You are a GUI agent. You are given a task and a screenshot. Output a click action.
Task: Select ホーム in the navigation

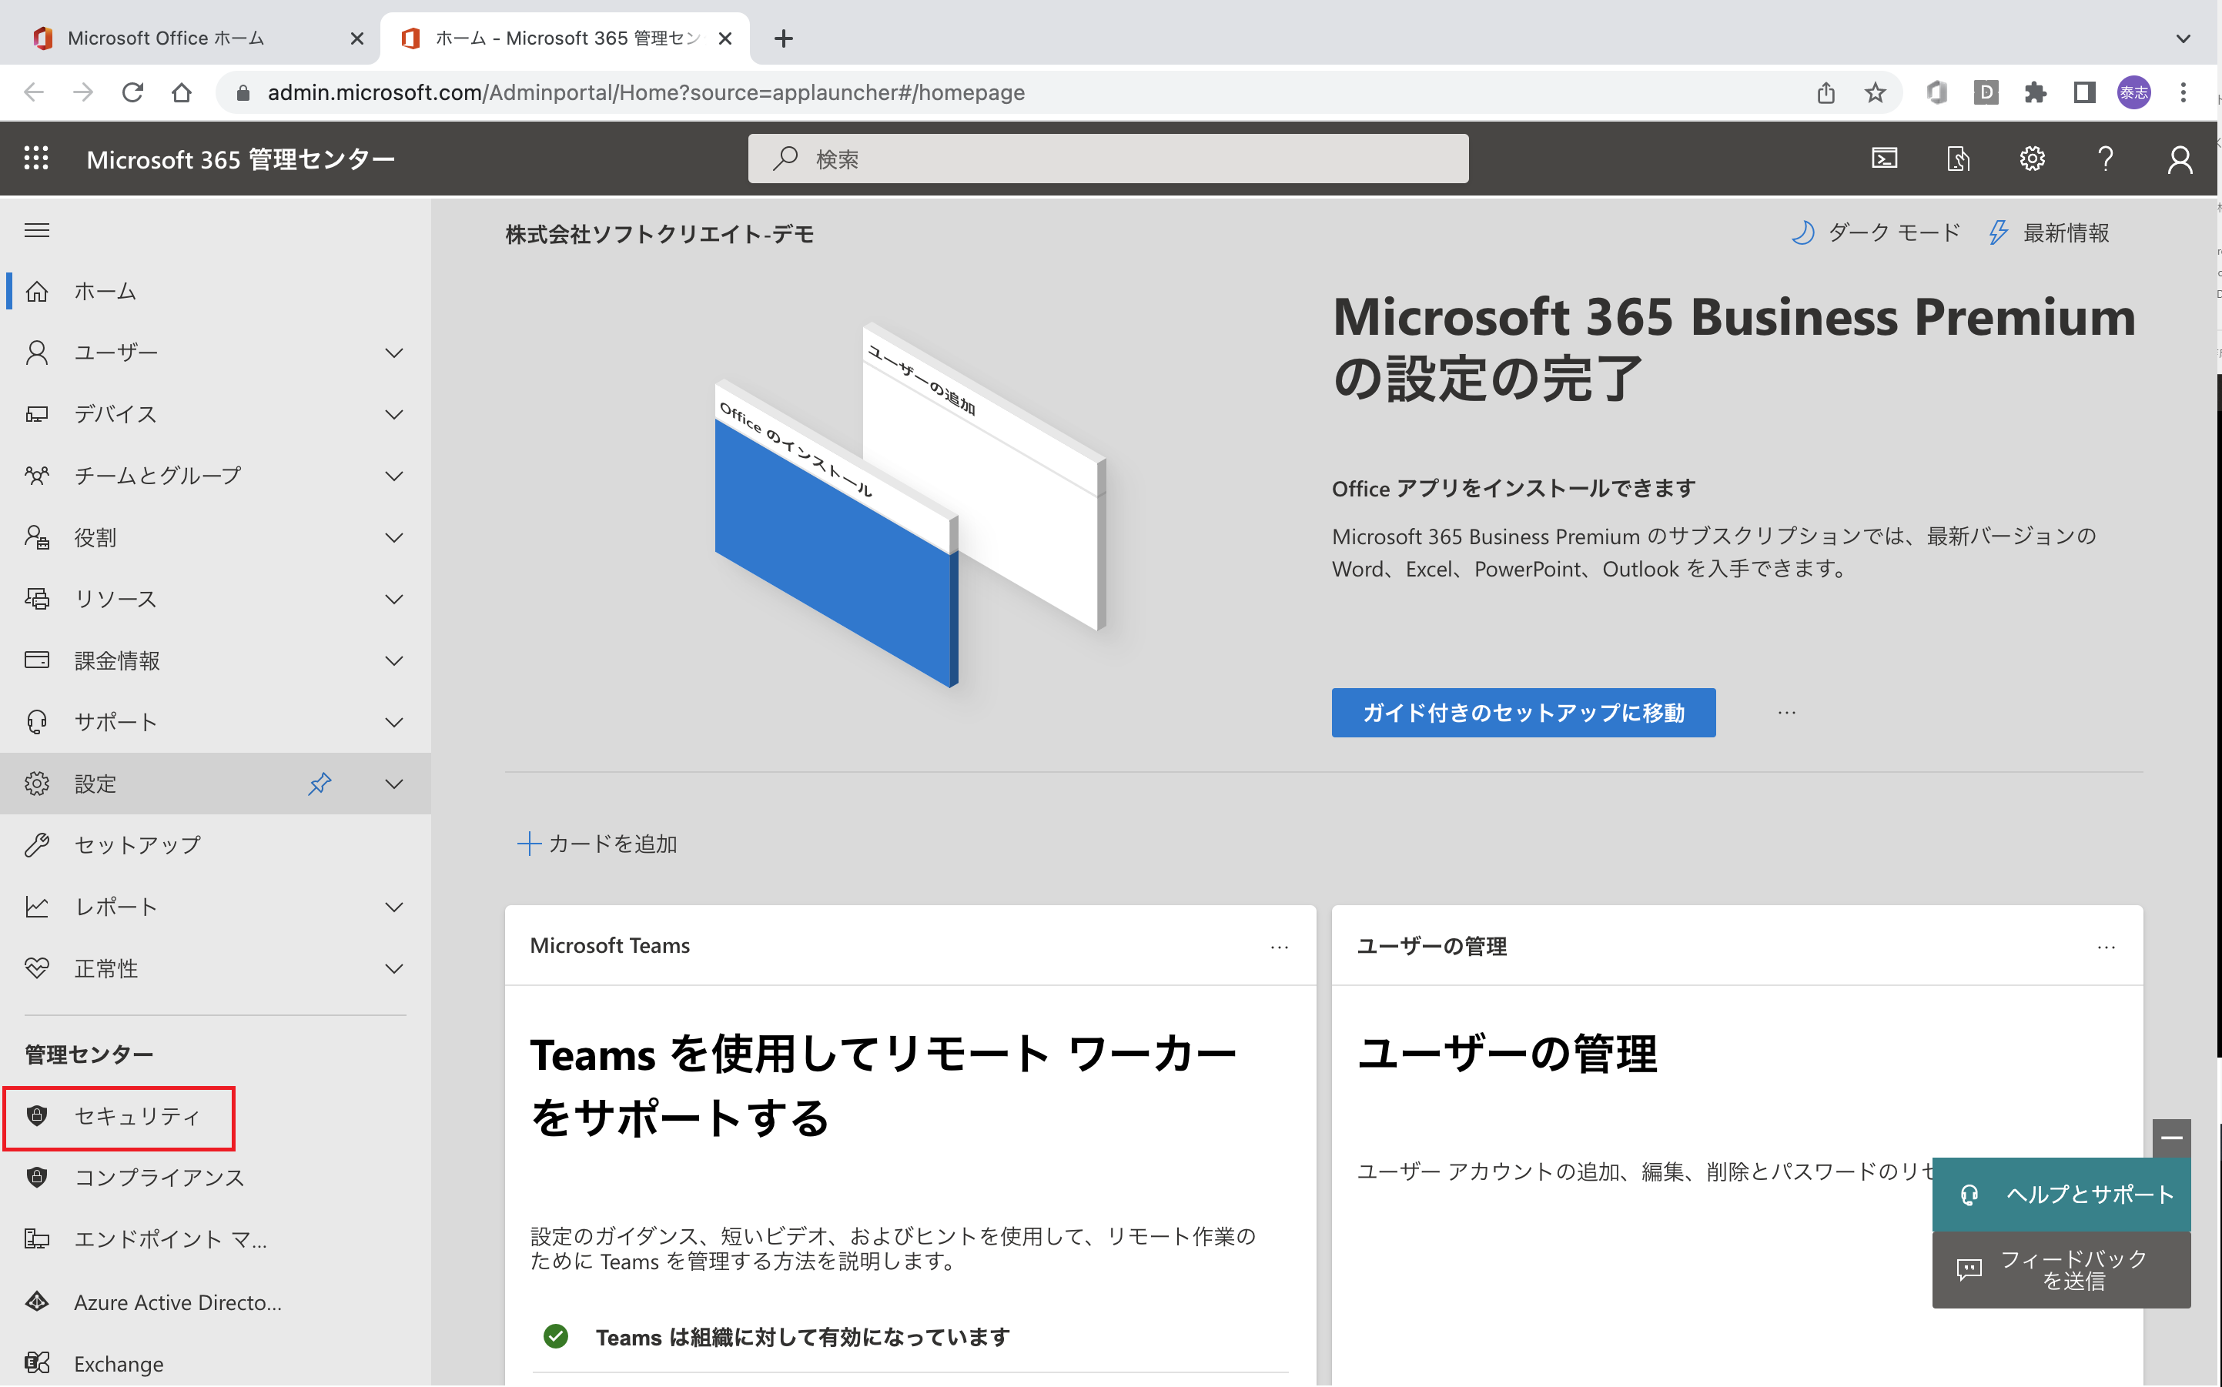(x=216, y=292)
